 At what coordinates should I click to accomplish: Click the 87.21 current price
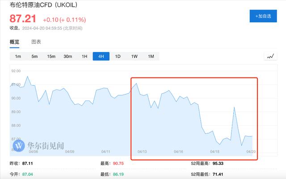tap(23, 18)
